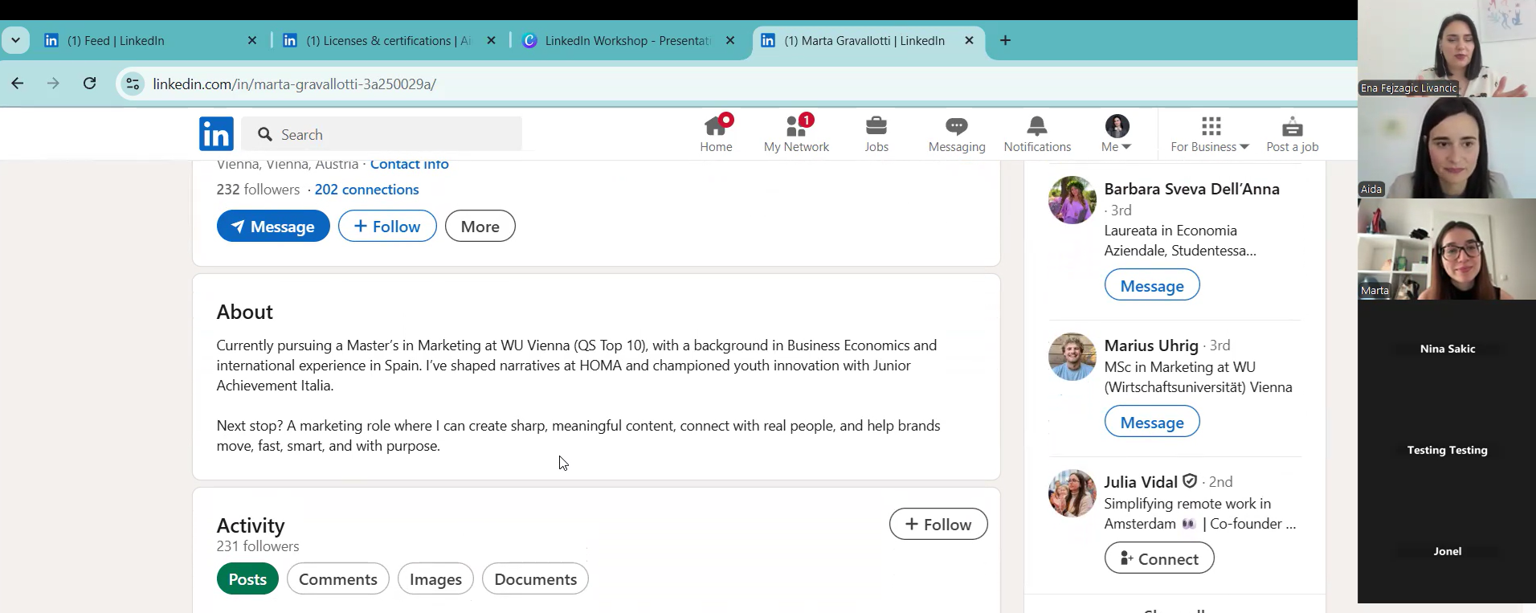Viewport: 1536px width, 613px height.
Task: Message Barbara Sveva Dell'Anna
Action: pos(1152,285)
